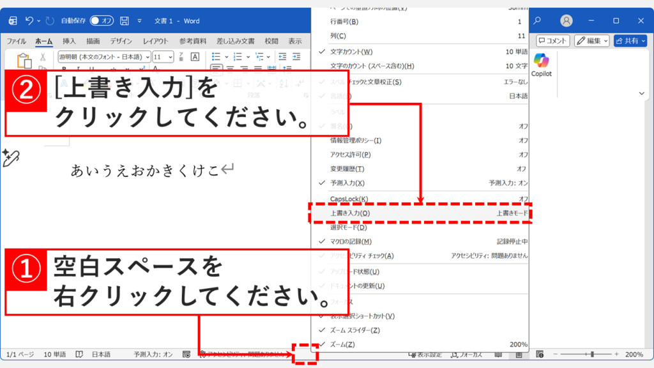Click the Search (検索) magnifier icon
Image resolution: width=654 pixels, height=368 pixels.
click(x=537, y=20)
